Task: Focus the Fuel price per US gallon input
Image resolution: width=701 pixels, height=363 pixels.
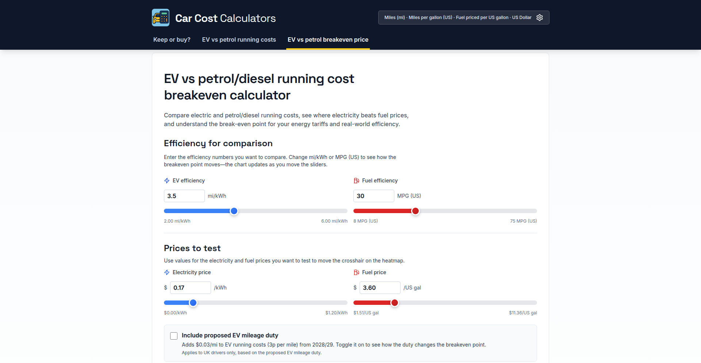Action: coord(380,288)
